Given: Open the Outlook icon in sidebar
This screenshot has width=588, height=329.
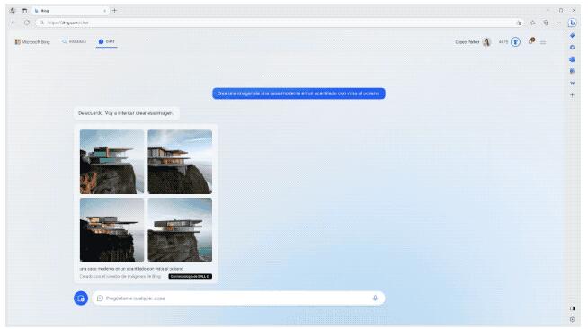Looking at the screenshot, I should pos(572,59).
